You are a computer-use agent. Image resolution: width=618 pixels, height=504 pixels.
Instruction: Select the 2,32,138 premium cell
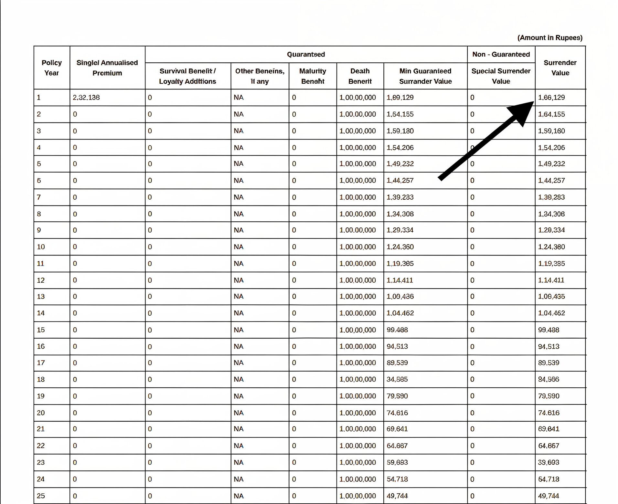86,98
